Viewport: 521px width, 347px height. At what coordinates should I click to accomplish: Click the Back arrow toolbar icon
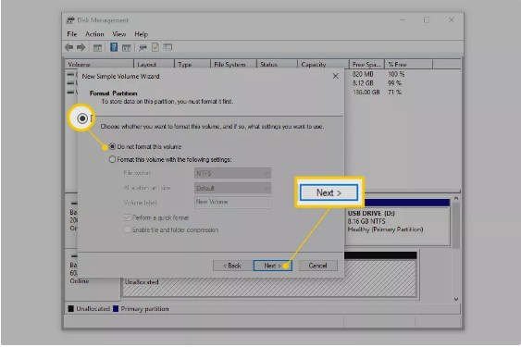click(69, 47)
